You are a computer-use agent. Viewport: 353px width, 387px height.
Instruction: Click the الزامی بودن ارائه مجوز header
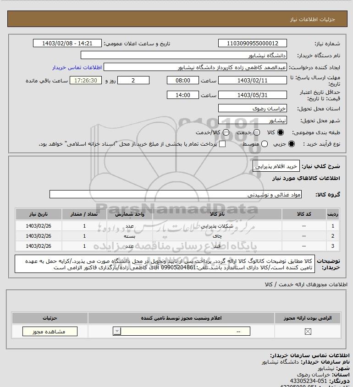(308, 318)
